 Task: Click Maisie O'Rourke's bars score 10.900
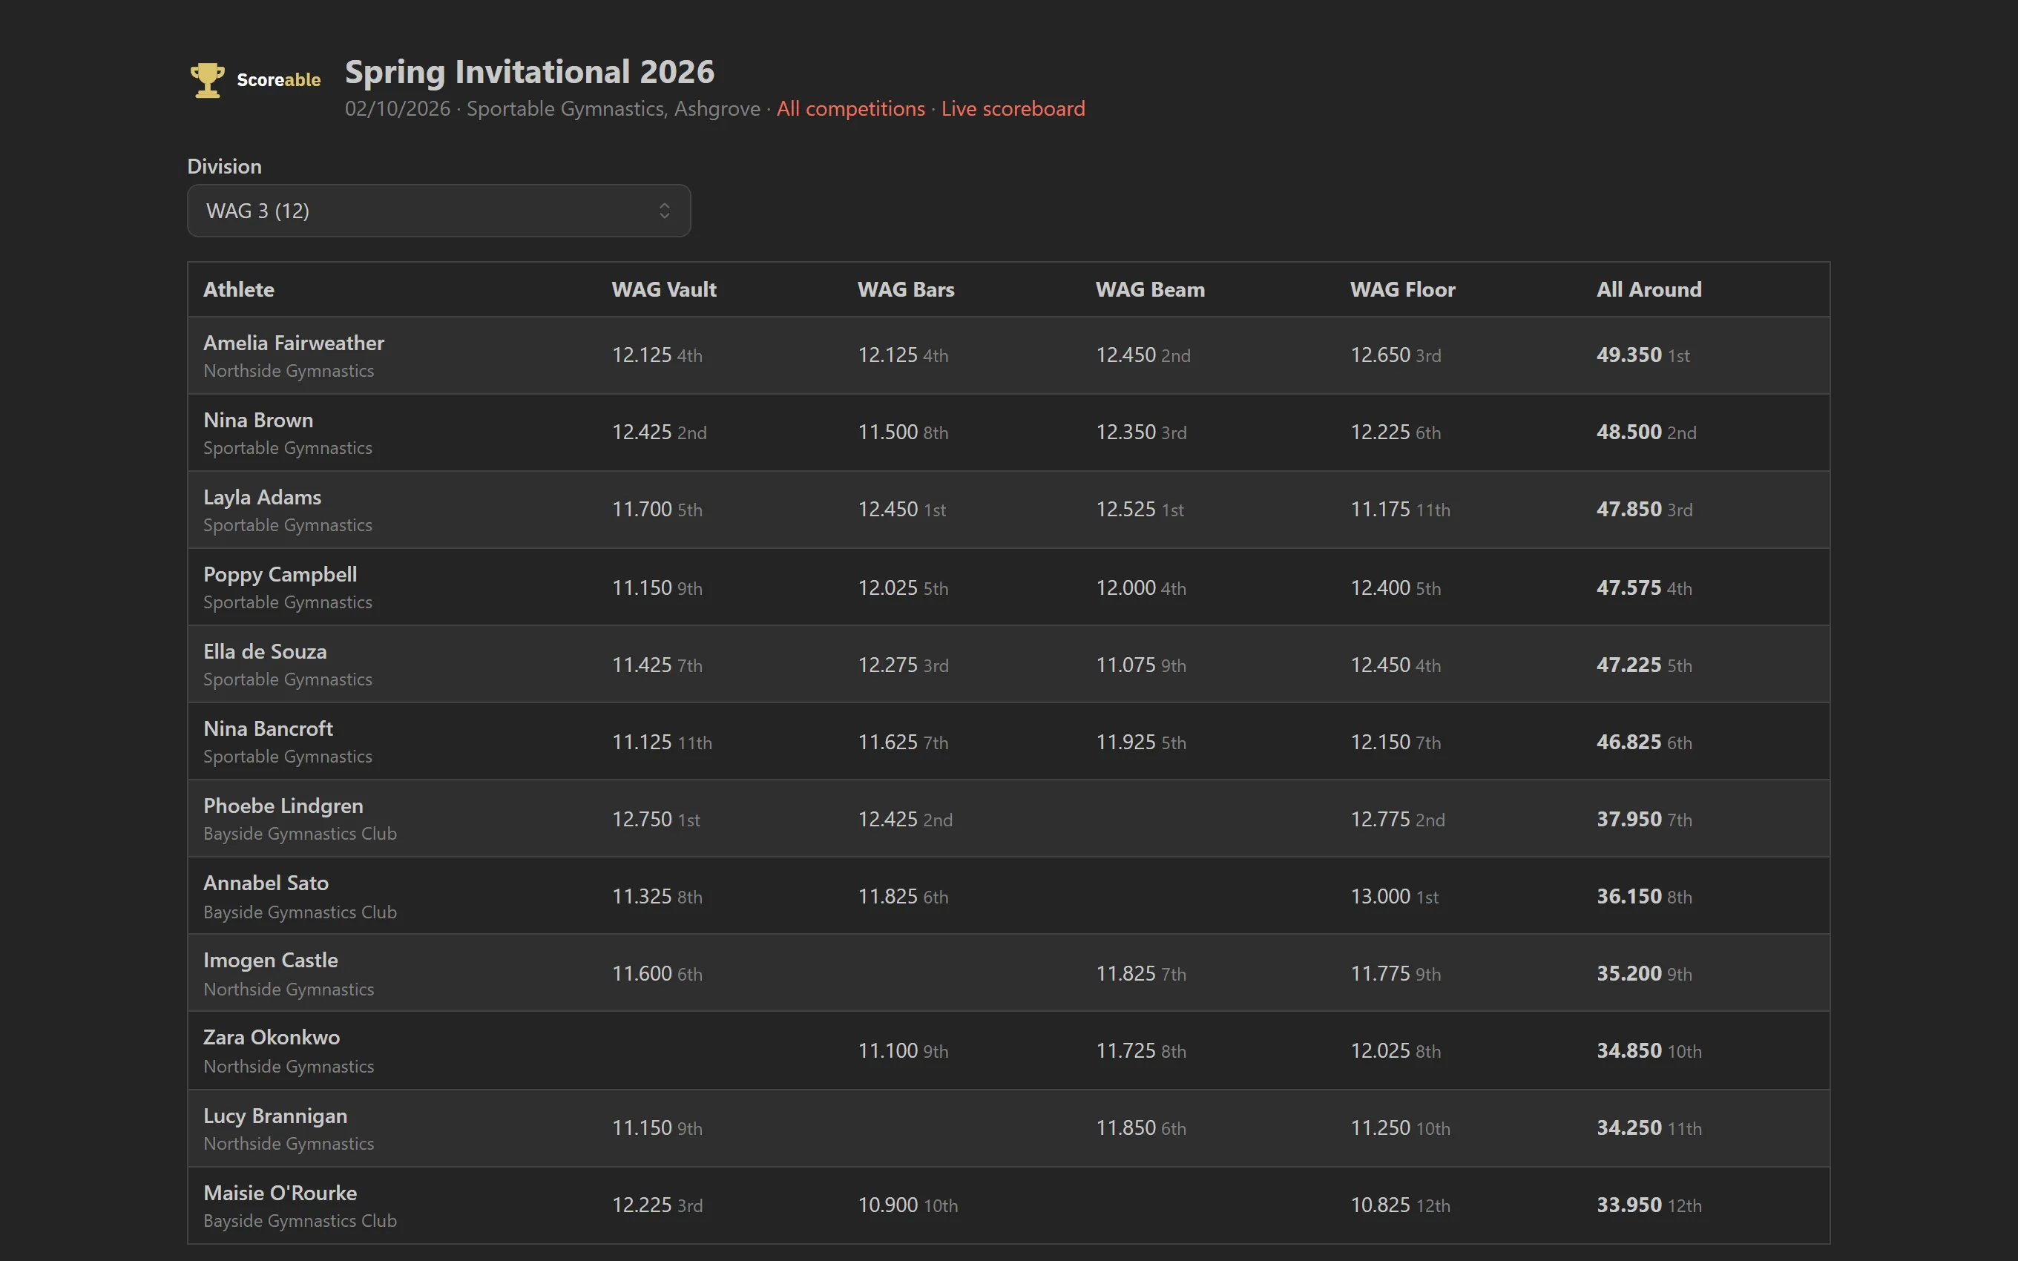point(887,1205)
